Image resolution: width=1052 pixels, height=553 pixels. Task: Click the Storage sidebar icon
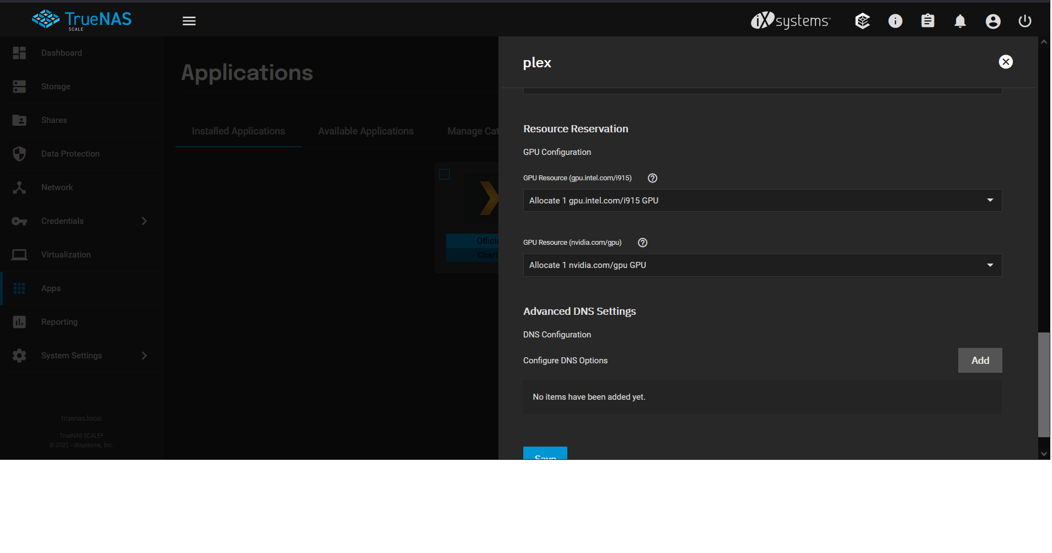(19, 87)
